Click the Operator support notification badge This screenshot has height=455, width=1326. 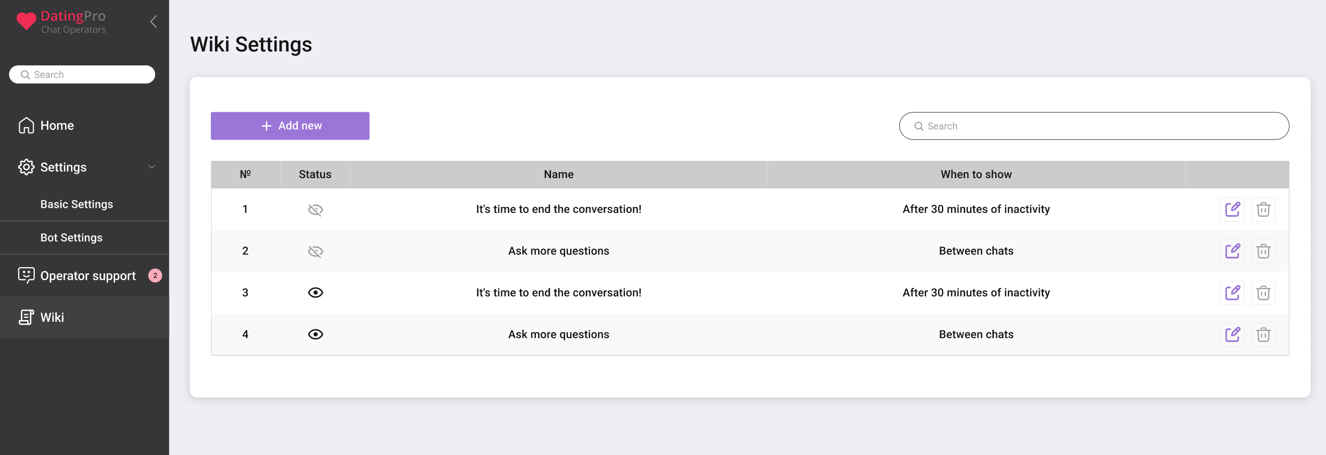(155, 276)
